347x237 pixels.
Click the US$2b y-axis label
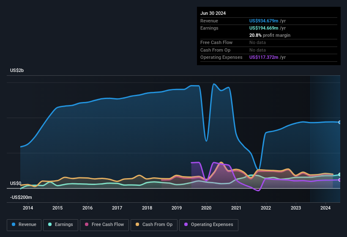(x=17, y=70)
